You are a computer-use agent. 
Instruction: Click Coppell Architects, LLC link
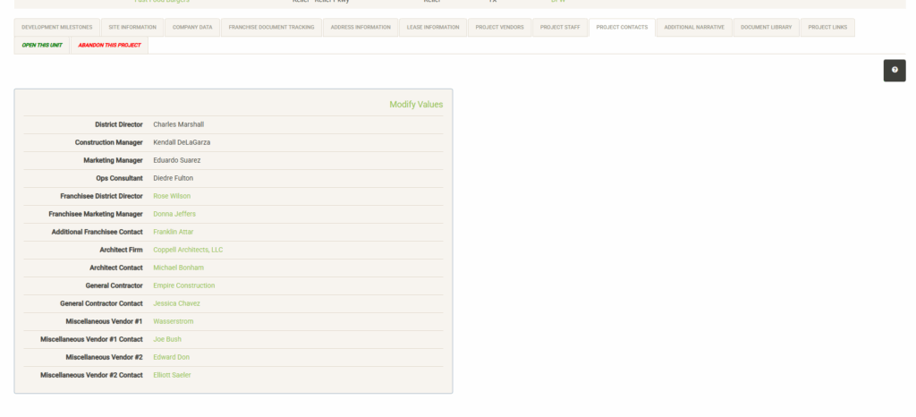188,250
